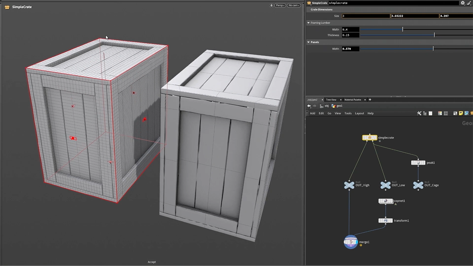Select the copnet1 node
473x266 pixels.
coord(385,201)
